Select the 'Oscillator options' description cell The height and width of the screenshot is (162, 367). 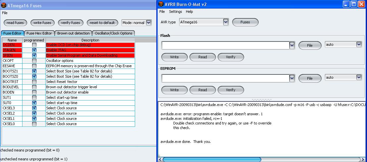pyautogui.click(x=90, y=61)
